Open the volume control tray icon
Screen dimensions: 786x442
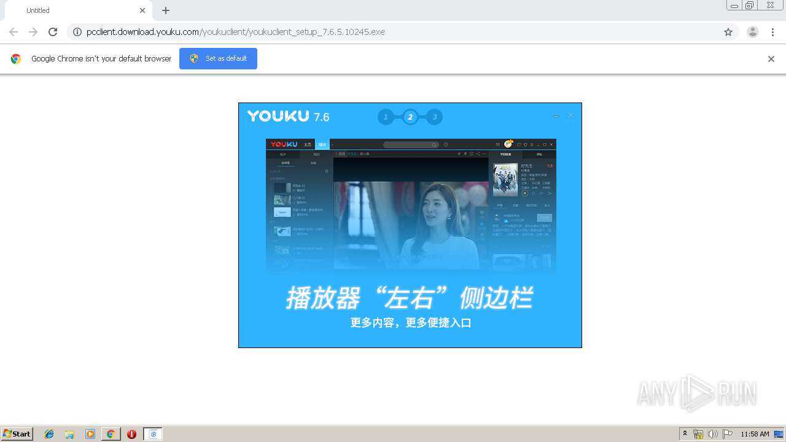click(713, 434)
